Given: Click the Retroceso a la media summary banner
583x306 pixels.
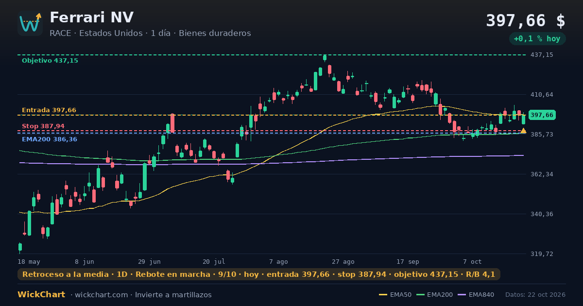Looking at the screenshot, I should pos(259,274).
